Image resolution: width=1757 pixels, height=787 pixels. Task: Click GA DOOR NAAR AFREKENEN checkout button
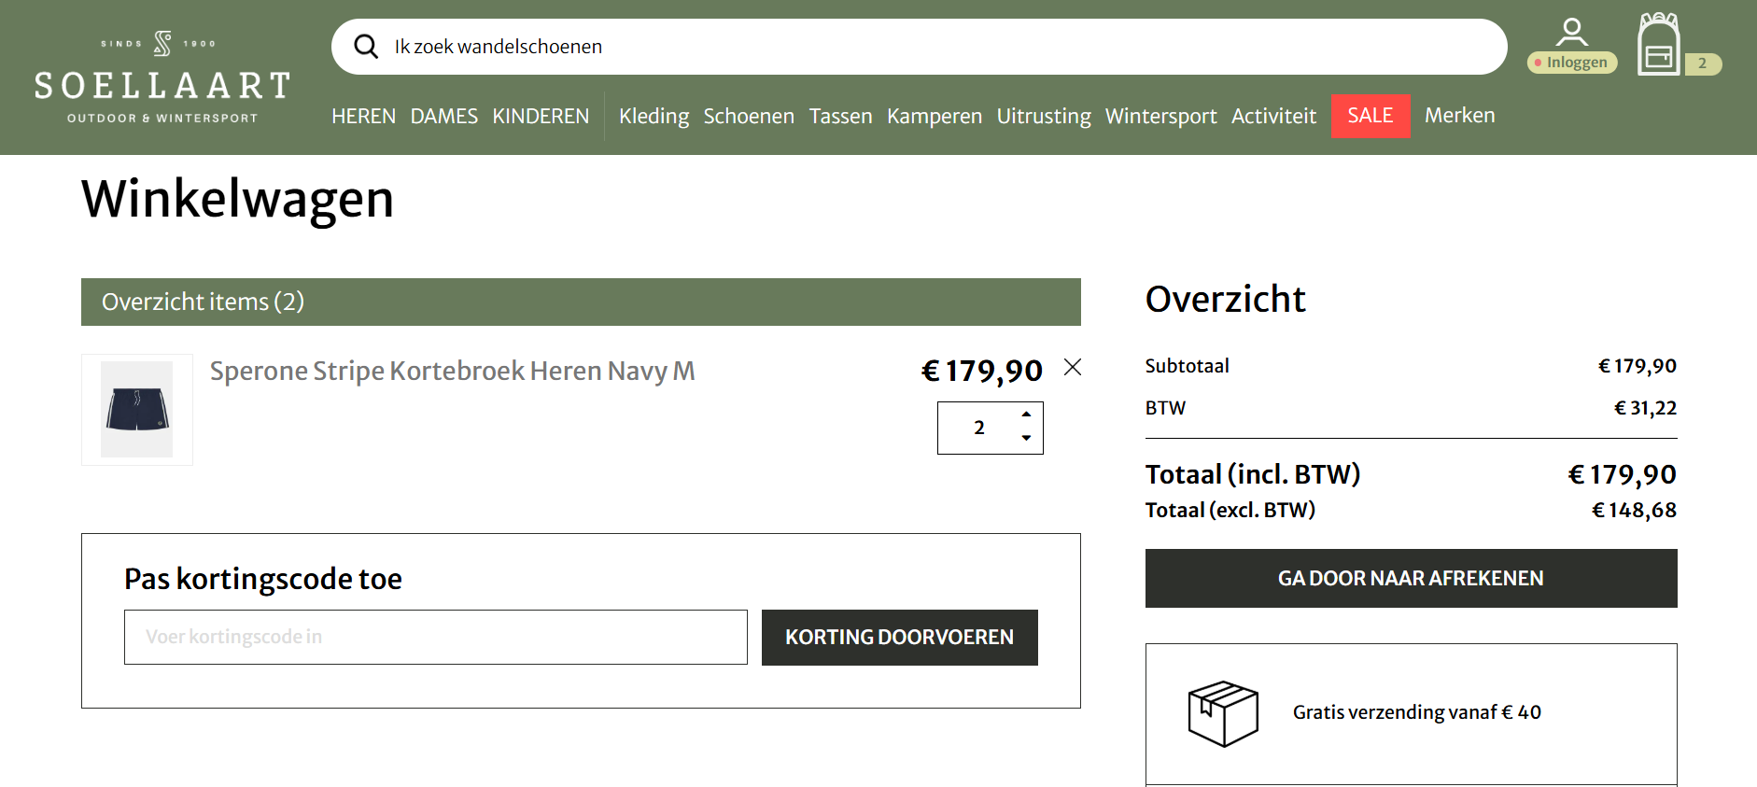[x=1412, y=579]
